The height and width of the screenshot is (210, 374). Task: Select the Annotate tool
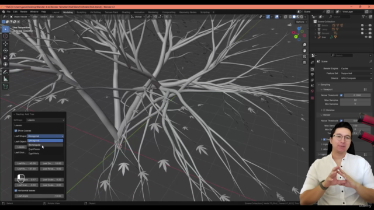5,72
